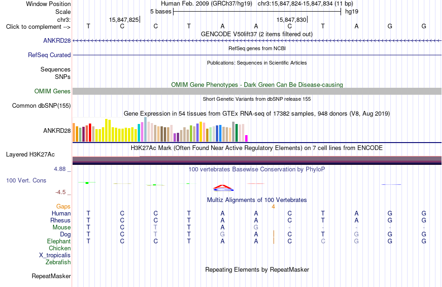Click the OMIM Gene Phenotypes green title

(257, 85)
